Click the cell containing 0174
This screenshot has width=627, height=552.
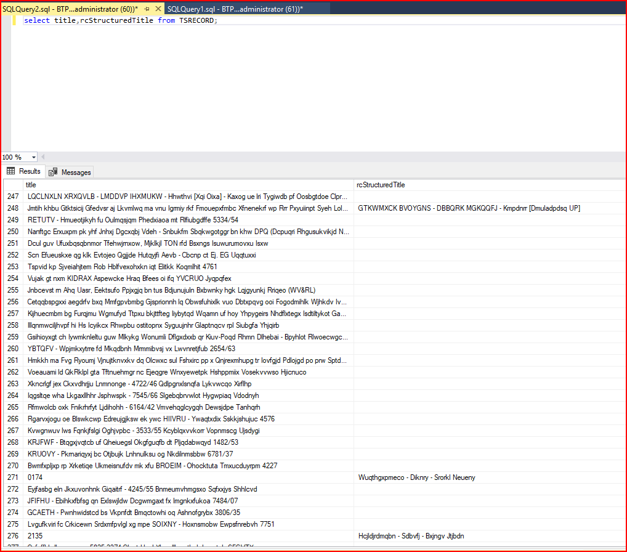pyautogui.click(x=35, y=476)
